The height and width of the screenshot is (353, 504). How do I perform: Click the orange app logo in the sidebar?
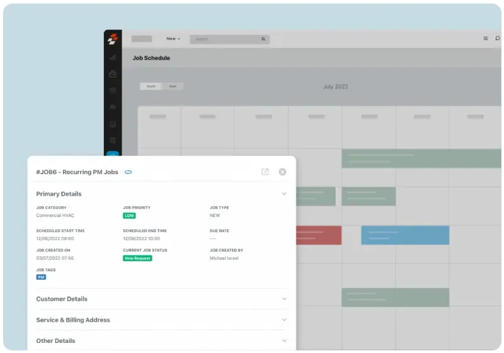113,38
